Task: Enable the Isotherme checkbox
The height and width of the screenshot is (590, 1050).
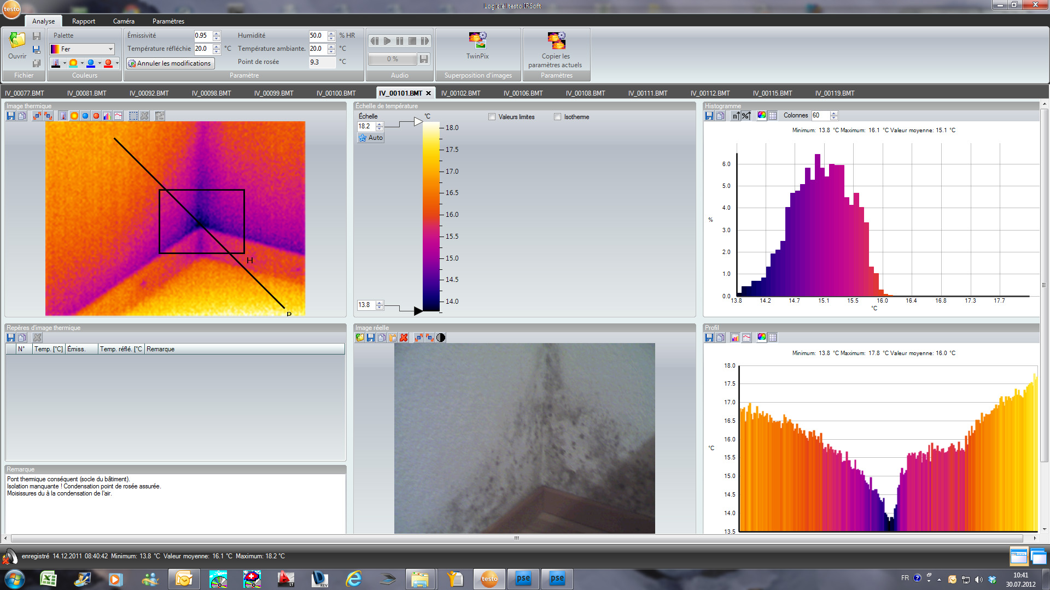Action: (557, 117)
